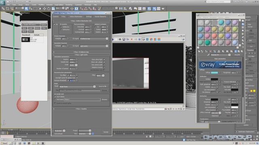Toggle the GI On checkbox
This screenshot has height=145, width=259.
coord(54,24)
